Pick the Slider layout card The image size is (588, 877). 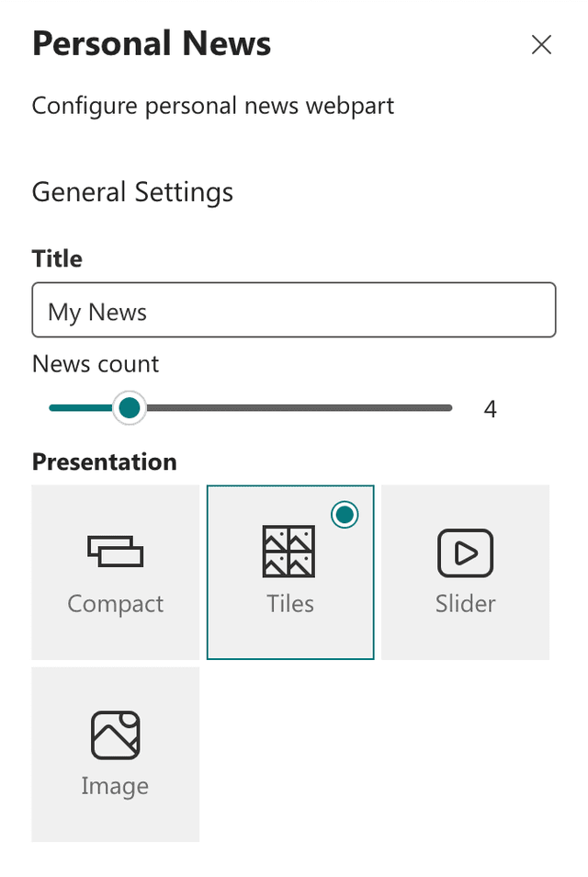point(465,572)
